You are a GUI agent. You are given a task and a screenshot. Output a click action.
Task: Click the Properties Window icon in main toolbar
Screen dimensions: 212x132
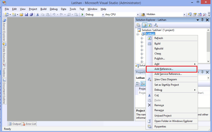(195, 14)
